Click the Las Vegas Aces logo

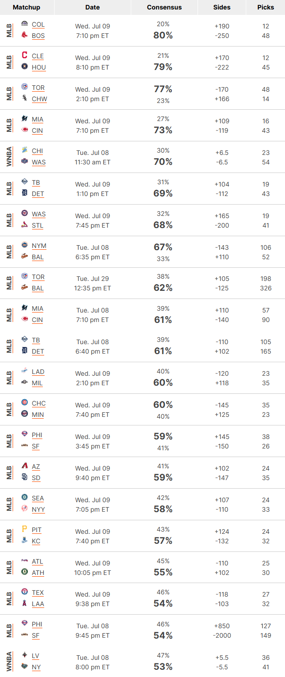24,655
